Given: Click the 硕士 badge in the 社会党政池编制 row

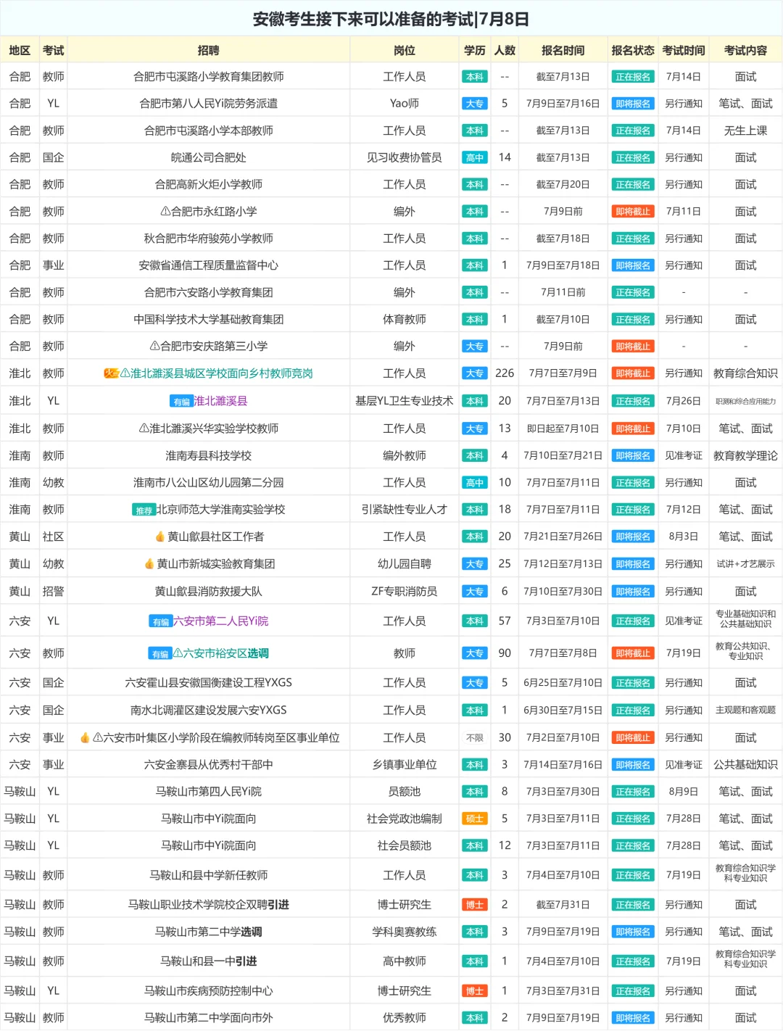Looking at the screenshot, I should coord(475,819).
